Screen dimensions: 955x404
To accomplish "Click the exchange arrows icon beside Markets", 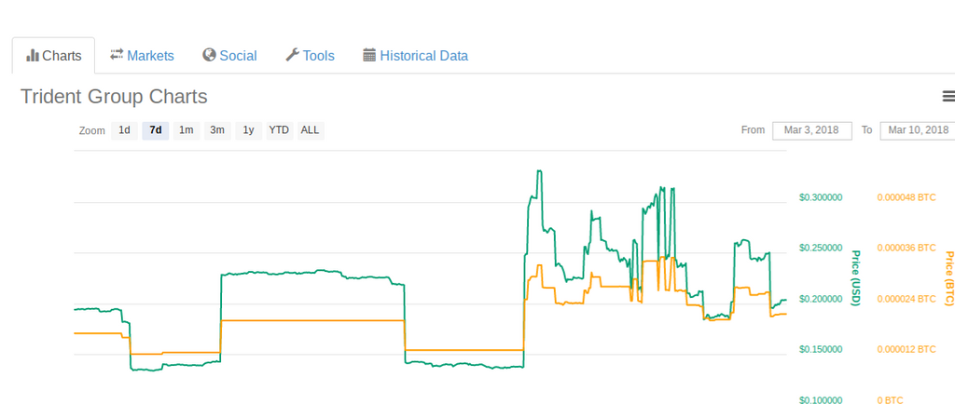I will coord(118,55).
